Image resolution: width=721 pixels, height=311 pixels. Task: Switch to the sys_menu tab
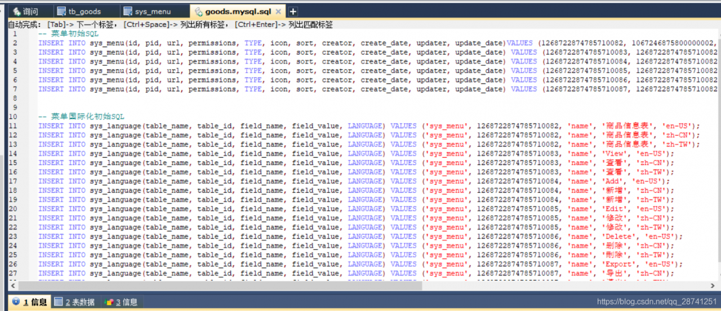point(154,11)
